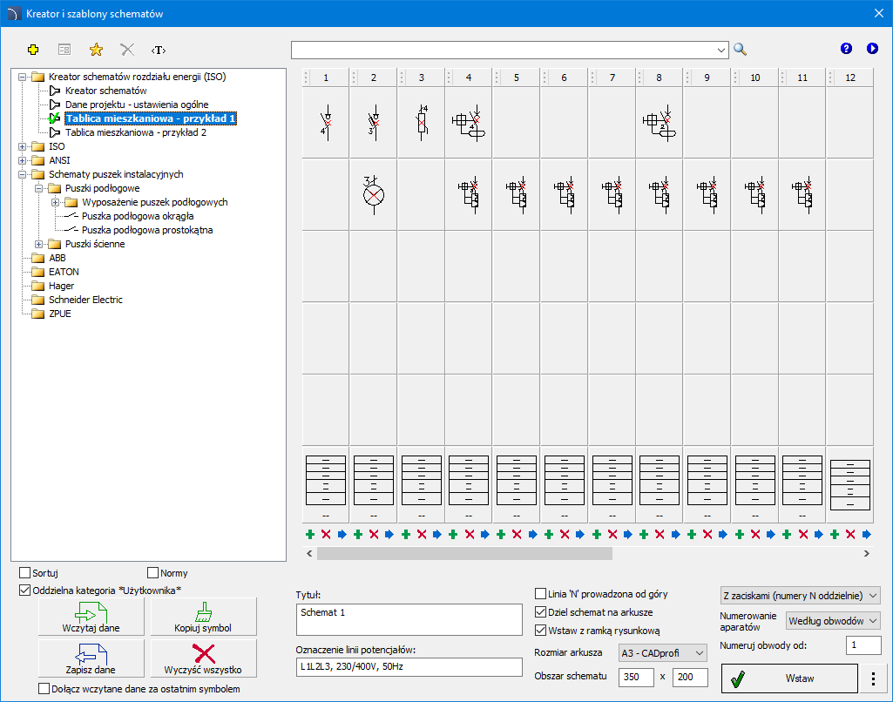Image resolution: width=893 pixels, height=702 pixels.
Task: Click the lamp symbol in column 2
Action: (x=373, y=193)
